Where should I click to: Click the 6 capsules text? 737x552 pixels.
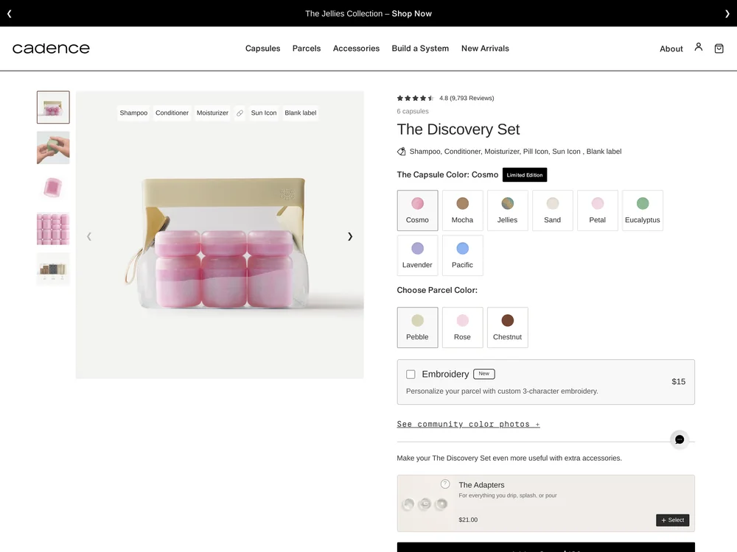pyautogui.click(x=413, y=111)
